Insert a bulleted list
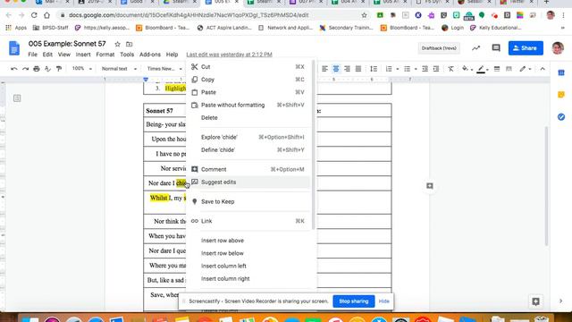 (x=408, y=69)
